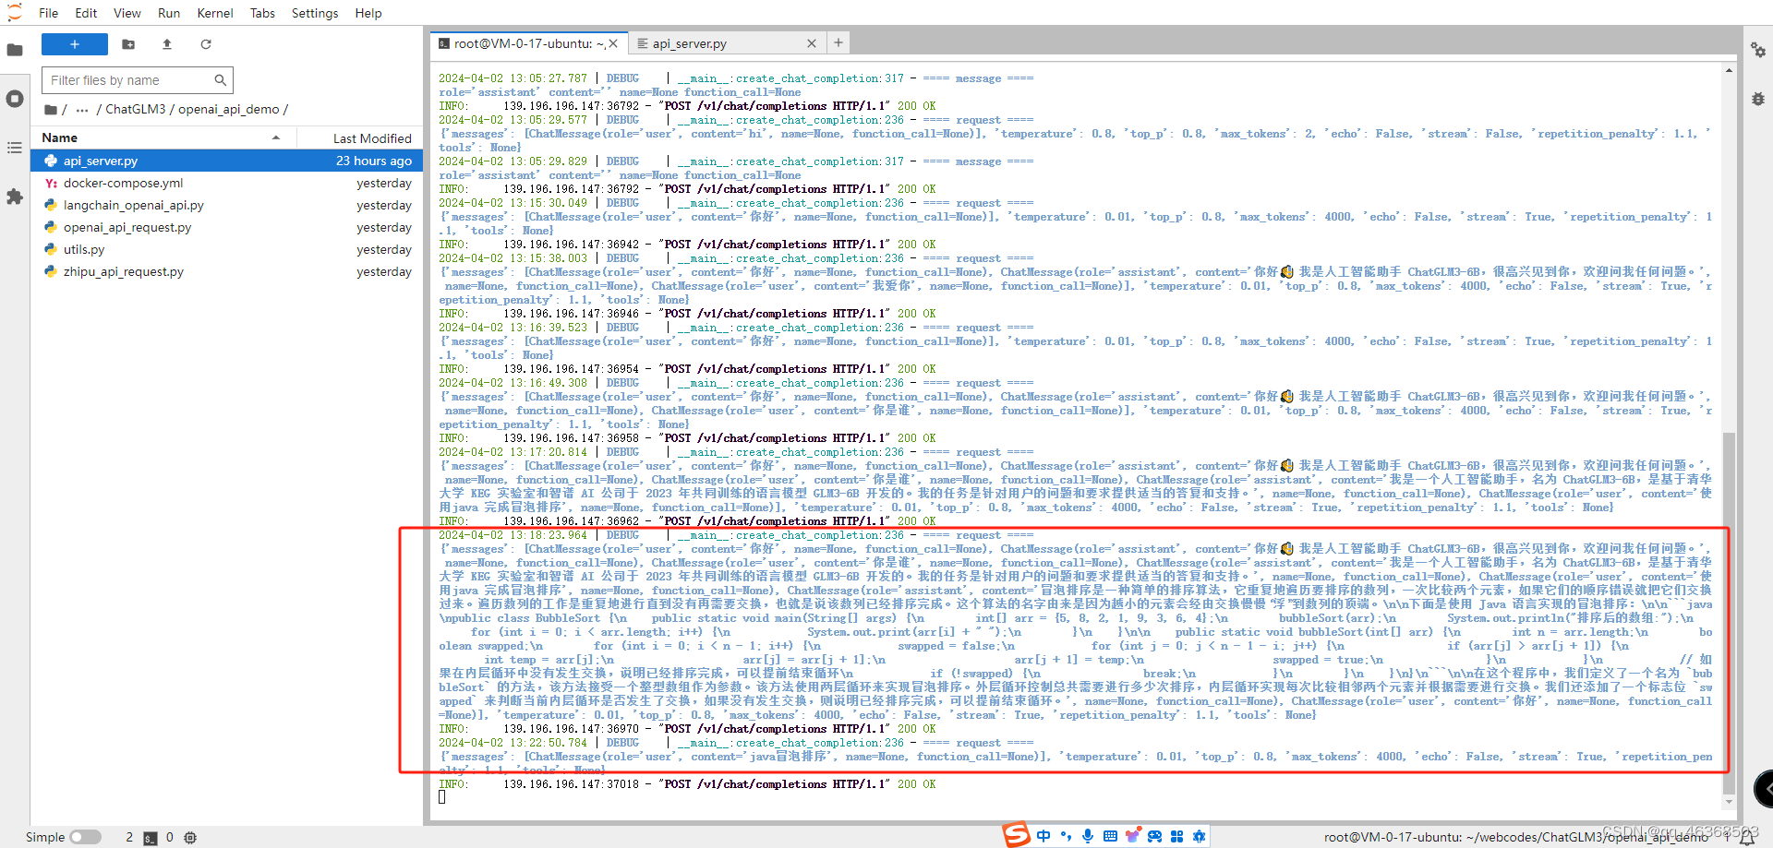Open the last IME toolbar icon
The image size is (1773, 848).
[1199, 836]
